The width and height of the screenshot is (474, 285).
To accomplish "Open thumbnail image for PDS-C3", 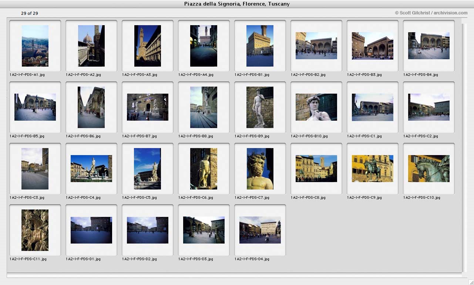I will point(35,169).
